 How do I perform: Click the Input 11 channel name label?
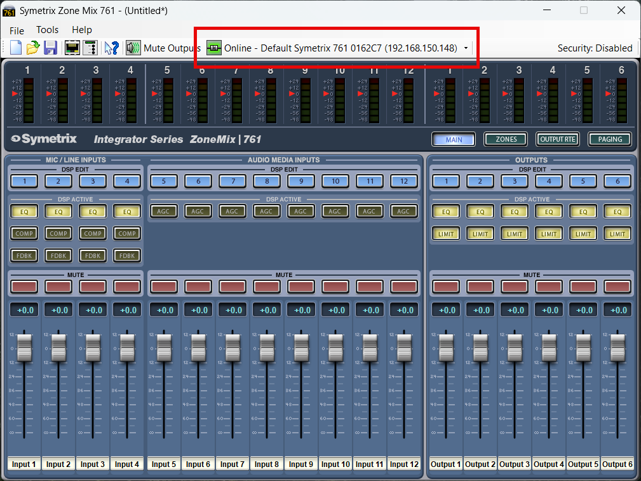point(370,464)
